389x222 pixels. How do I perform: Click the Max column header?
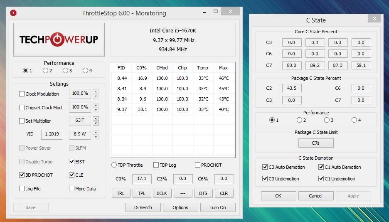(x=223, y=68)
